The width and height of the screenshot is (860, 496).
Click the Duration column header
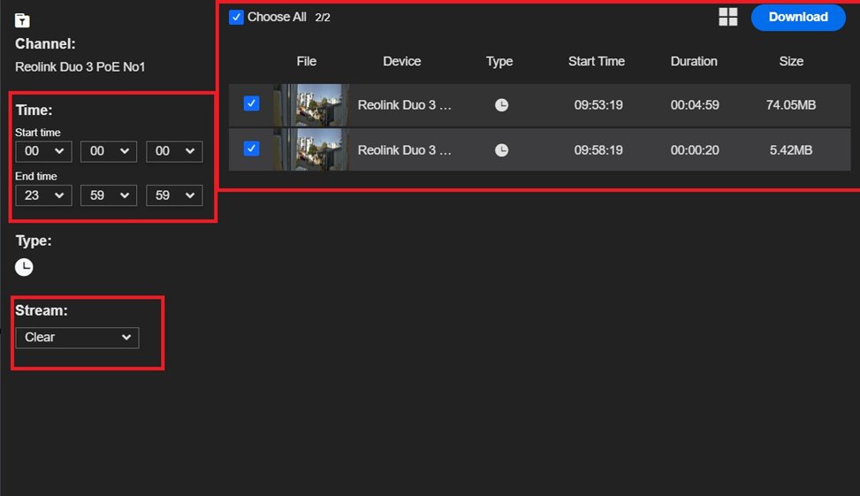point(694,62)
